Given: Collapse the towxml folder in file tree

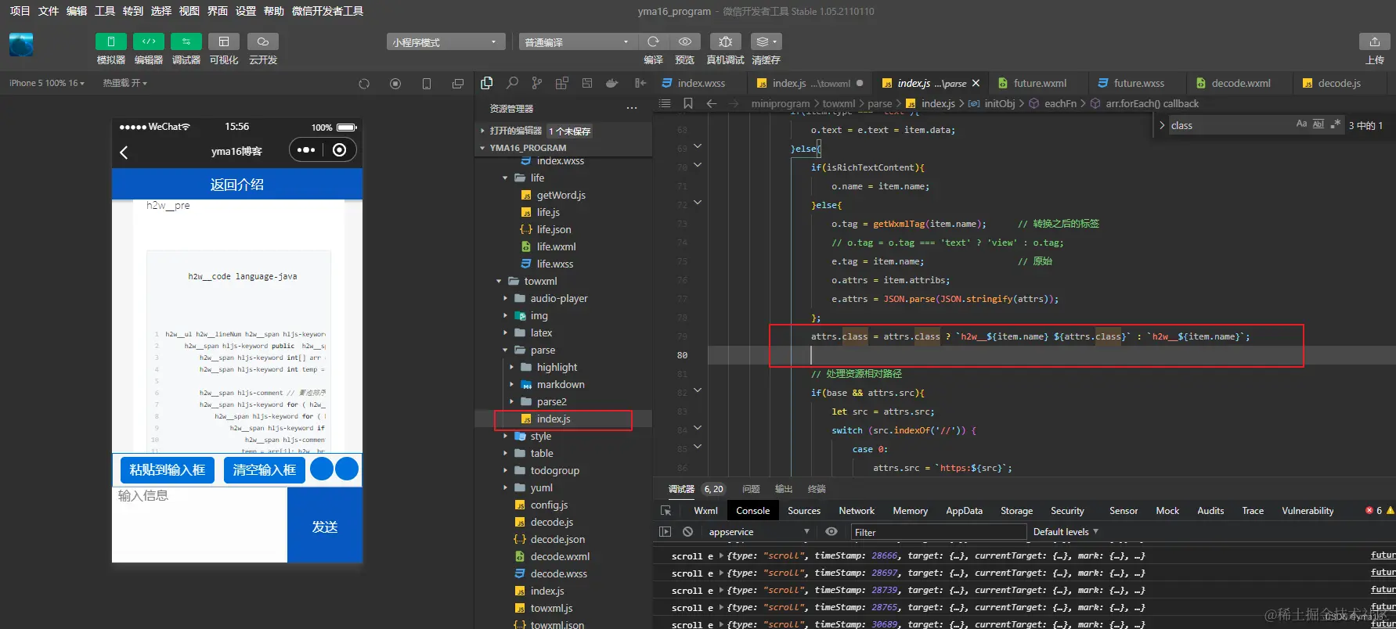Looking at the screenshot, I should pyautogui.click(x=500, y=282).
